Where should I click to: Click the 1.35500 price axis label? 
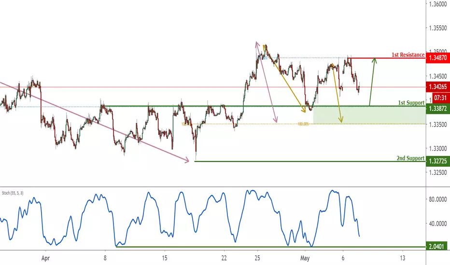coord(438,28)
